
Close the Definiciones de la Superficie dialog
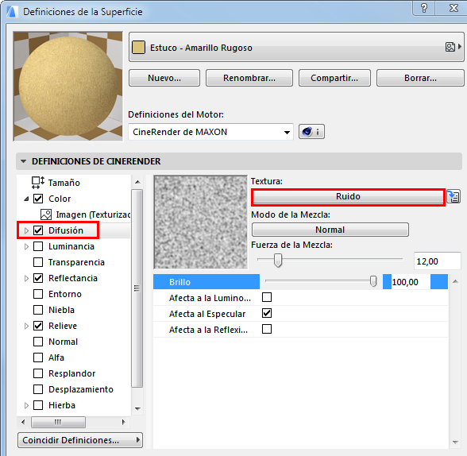(453, 8)
